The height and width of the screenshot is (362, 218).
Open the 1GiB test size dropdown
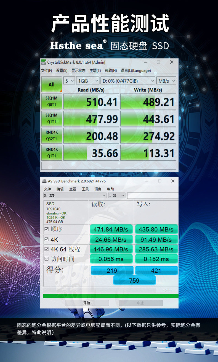(x=88, y=81)
